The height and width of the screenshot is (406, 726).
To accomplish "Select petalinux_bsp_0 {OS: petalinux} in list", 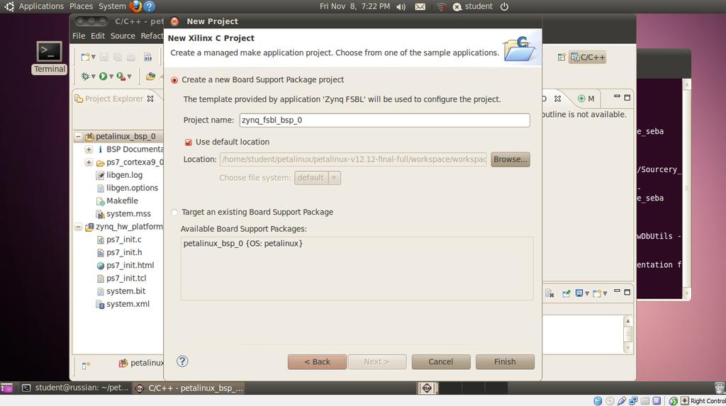I will click(x=243, y=244).
